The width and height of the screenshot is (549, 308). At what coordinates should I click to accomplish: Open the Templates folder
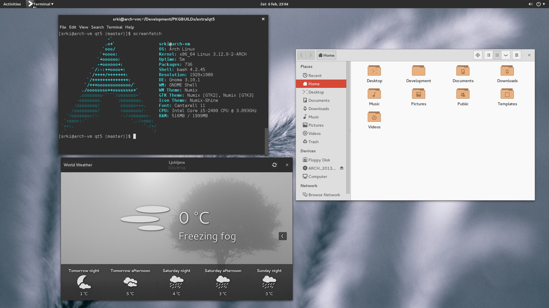pyautogui.click(x=507, y=94)
